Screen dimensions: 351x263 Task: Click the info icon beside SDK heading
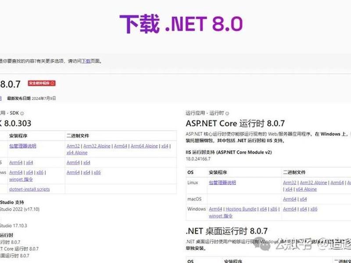click(22, 114)
